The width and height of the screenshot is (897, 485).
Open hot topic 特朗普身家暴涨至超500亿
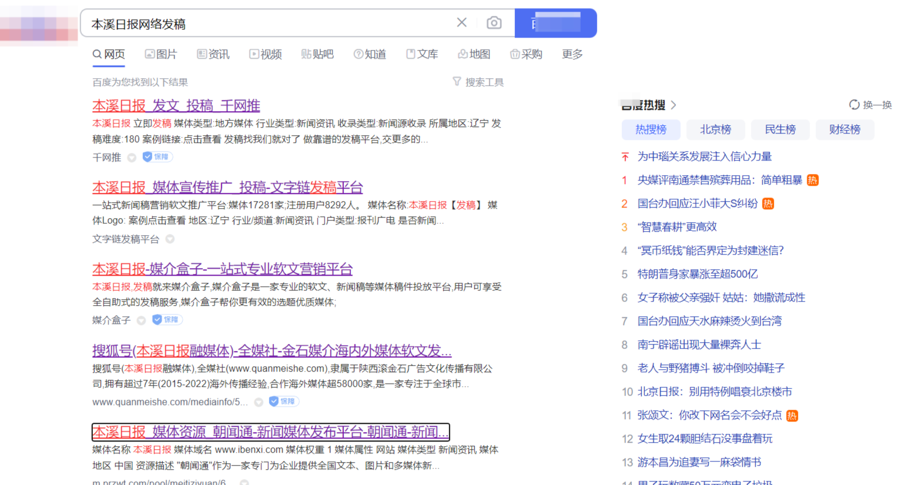click(x=697, y=274)
